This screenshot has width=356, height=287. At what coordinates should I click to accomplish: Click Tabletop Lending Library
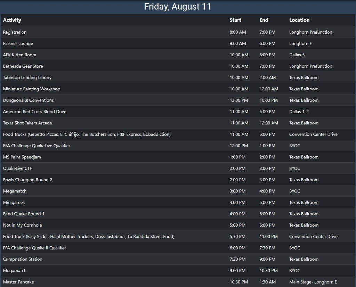tap(27, 77)
